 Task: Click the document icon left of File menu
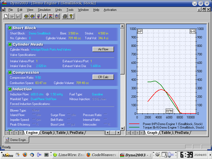coord(3,10)
